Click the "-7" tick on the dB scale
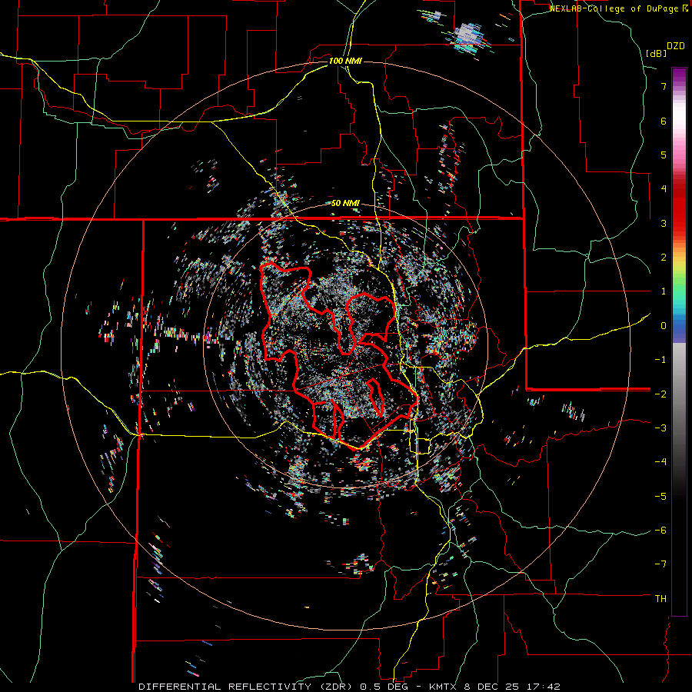Image resolution: width=692 pixels, height=692 pixels. click(660, 564)
